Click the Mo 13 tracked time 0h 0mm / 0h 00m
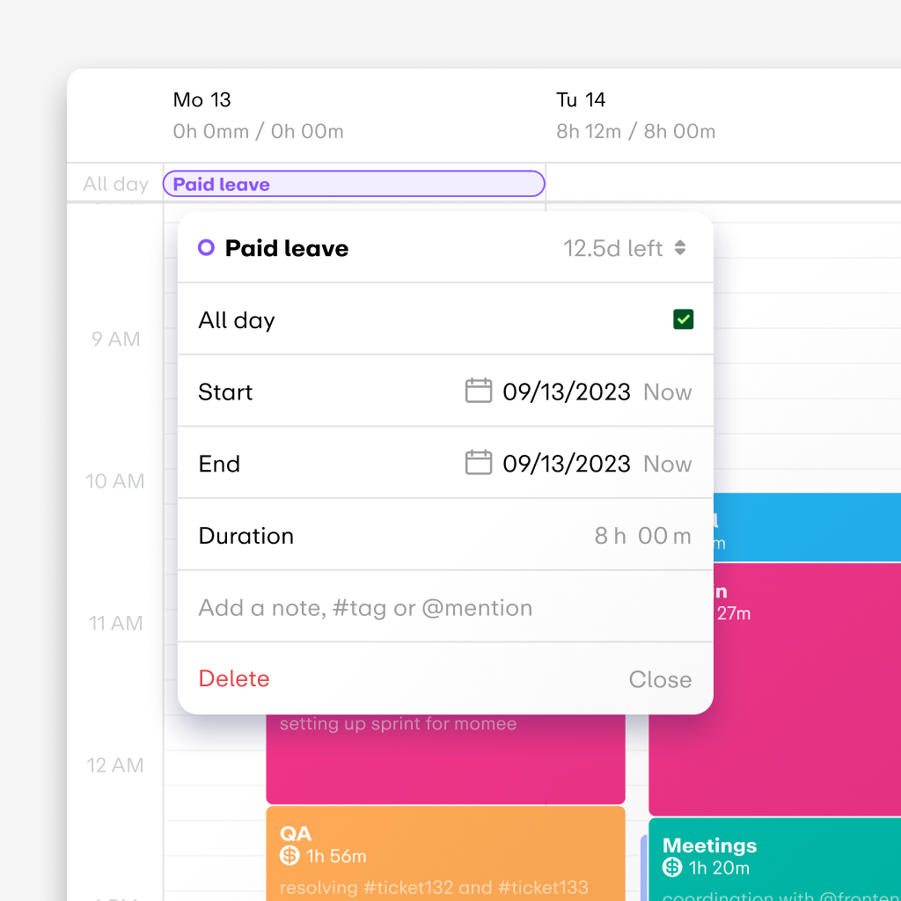This screenshot has height=901, width=901. tap(258, 132)
